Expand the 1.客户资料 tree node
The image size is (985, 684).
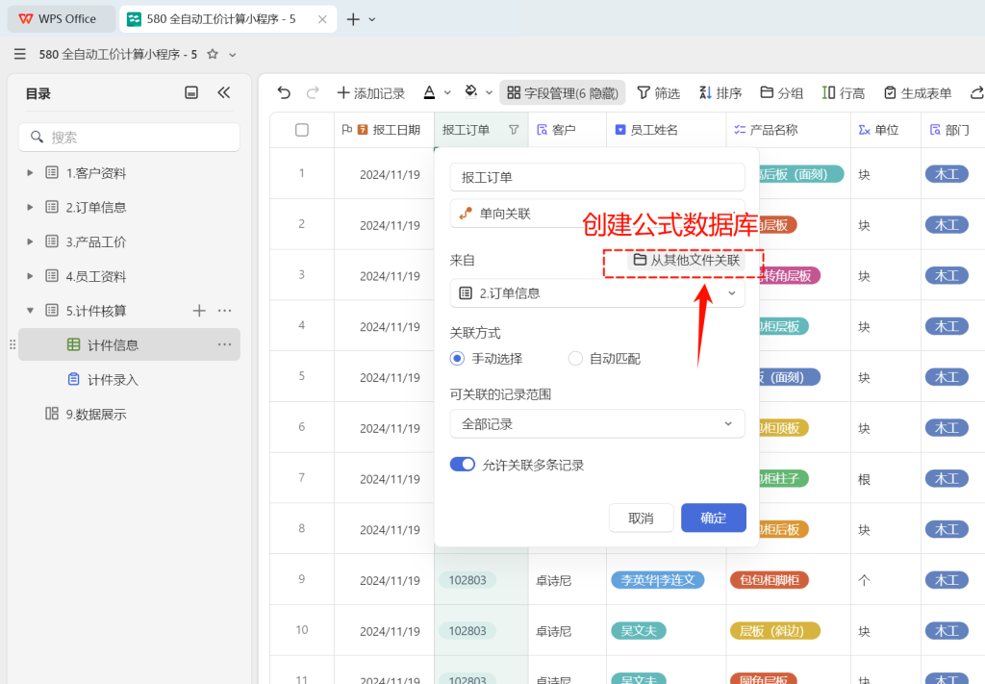(30, 173)
